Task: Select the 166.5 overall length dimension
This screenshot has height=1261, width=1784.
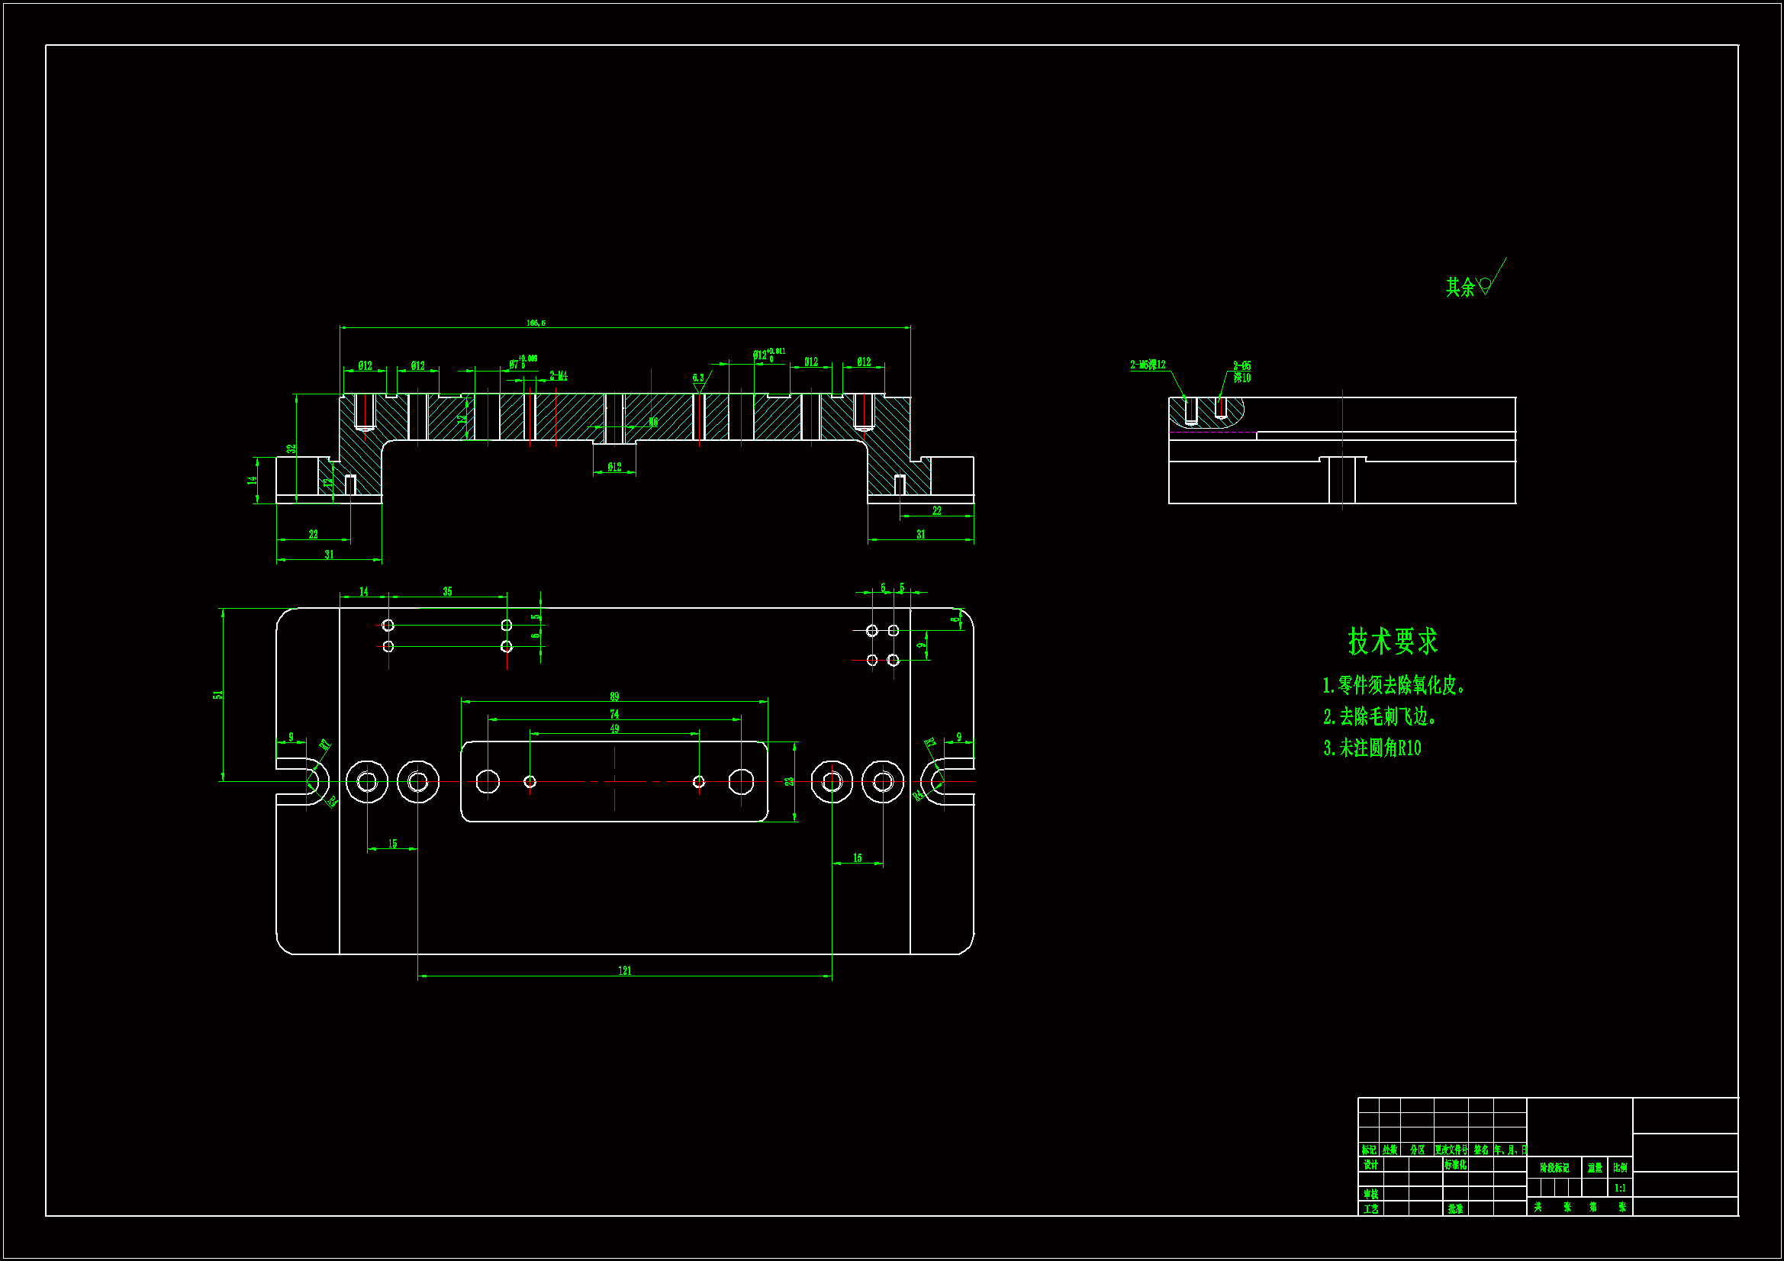Action: coord(536,323)
